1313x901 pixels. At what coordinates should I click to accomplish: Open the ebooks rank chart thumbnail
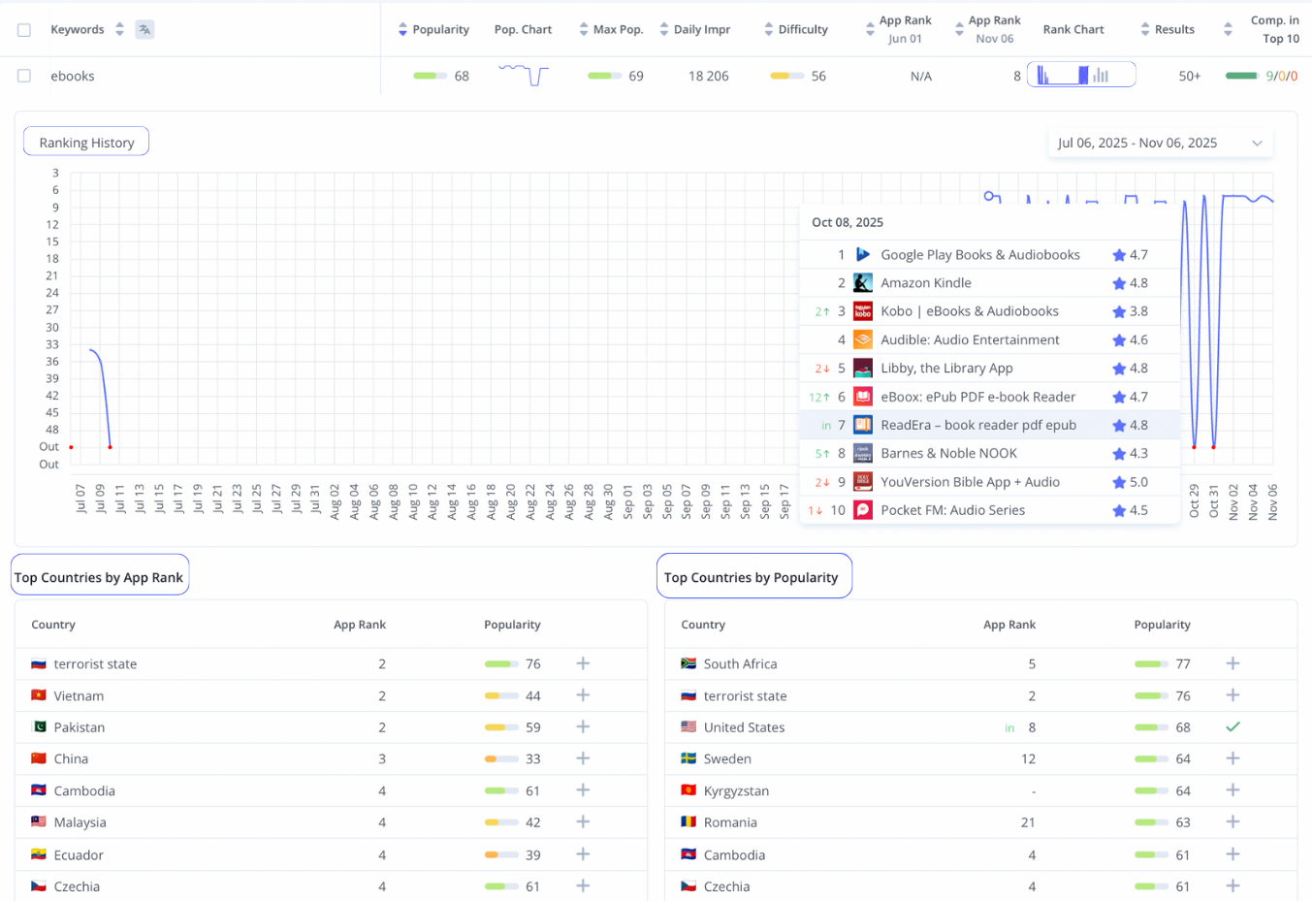(1081, 75)
